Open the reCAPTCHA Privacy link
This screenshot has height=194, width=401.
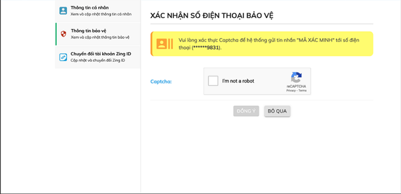point(291,90)
